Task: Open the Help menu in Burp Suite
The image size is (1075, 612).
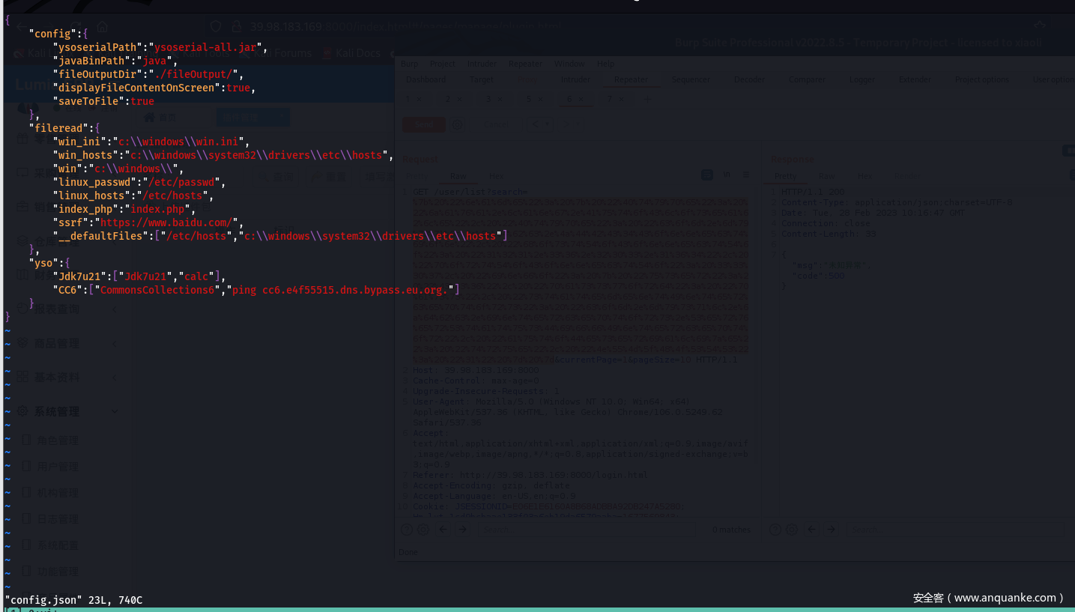Action: pyautogui.click(x=605, y=64)
